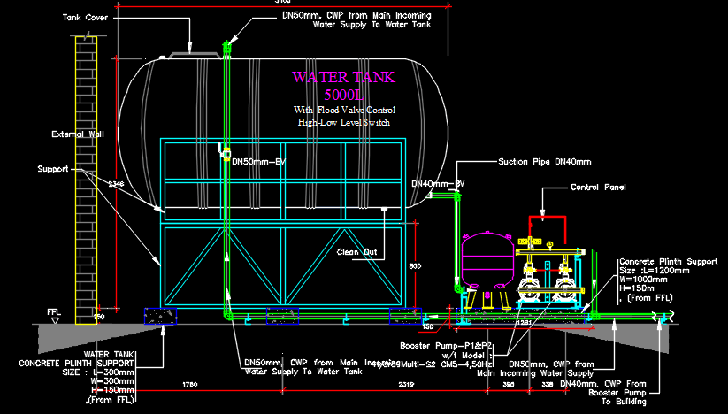Click the Concrete Plinth Support size note
The image size is (728, 414).
coord(668,280)
